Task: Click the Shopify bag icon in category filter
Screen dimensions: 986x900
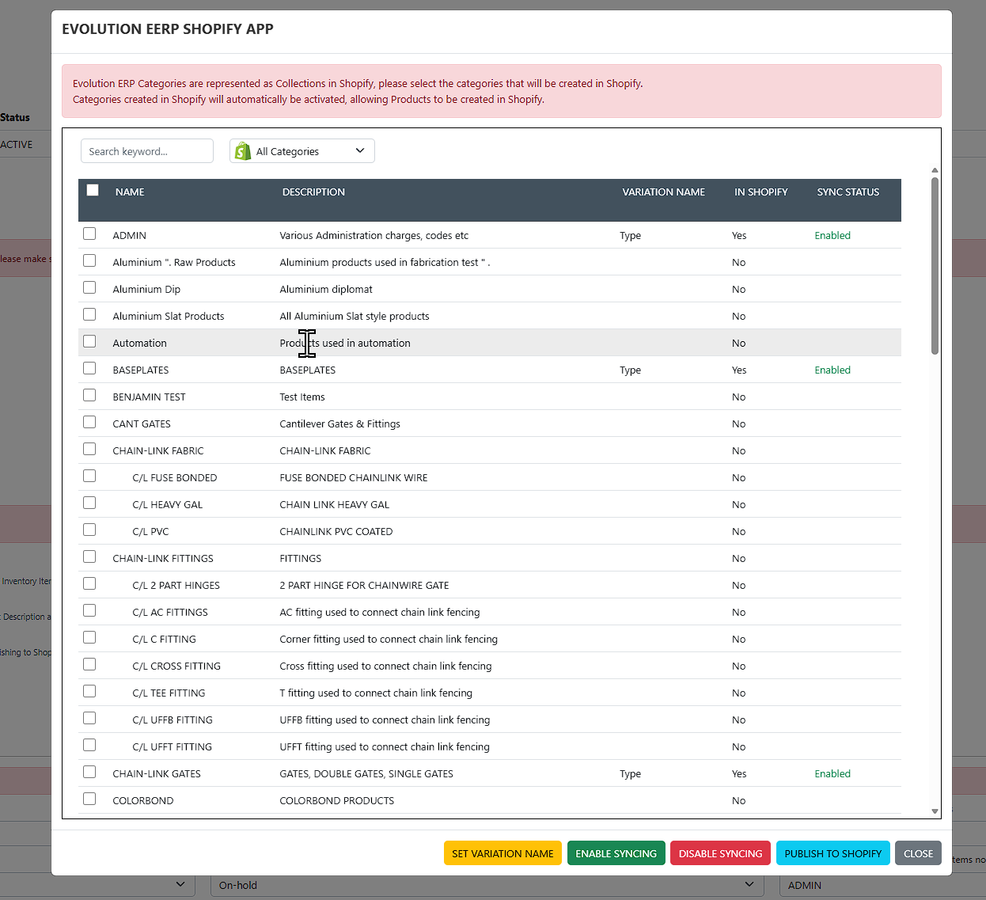Action: pos(243,151)
